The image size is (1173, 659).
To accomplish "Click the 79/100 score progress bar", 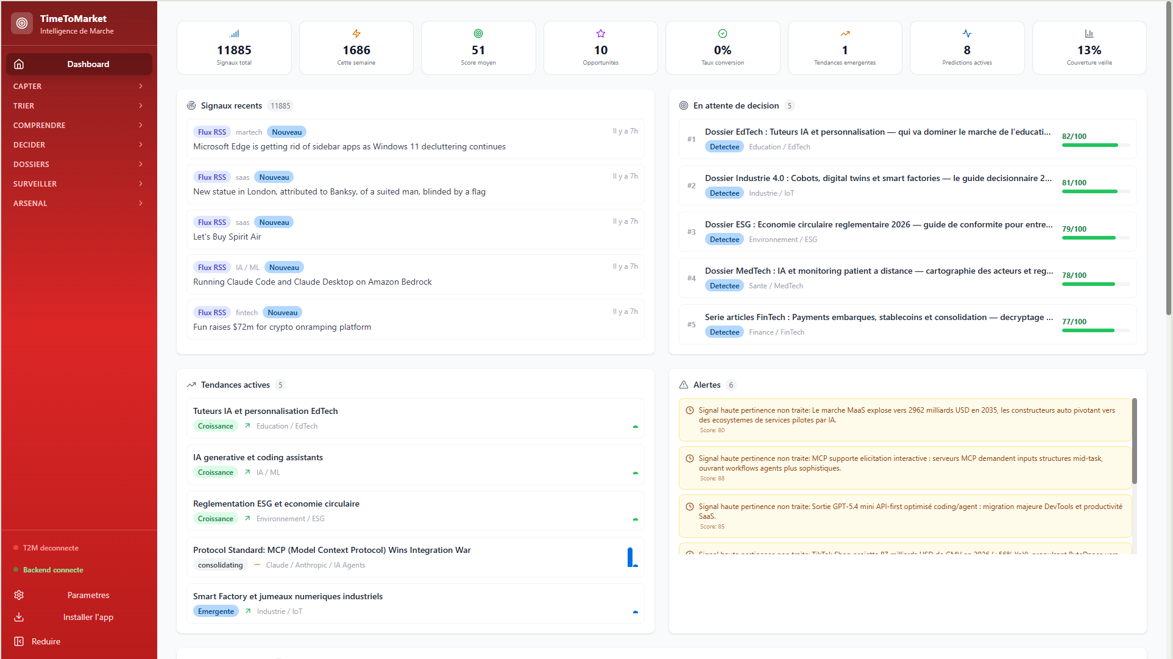I will pyautogui.click(x=1096, y=238).
